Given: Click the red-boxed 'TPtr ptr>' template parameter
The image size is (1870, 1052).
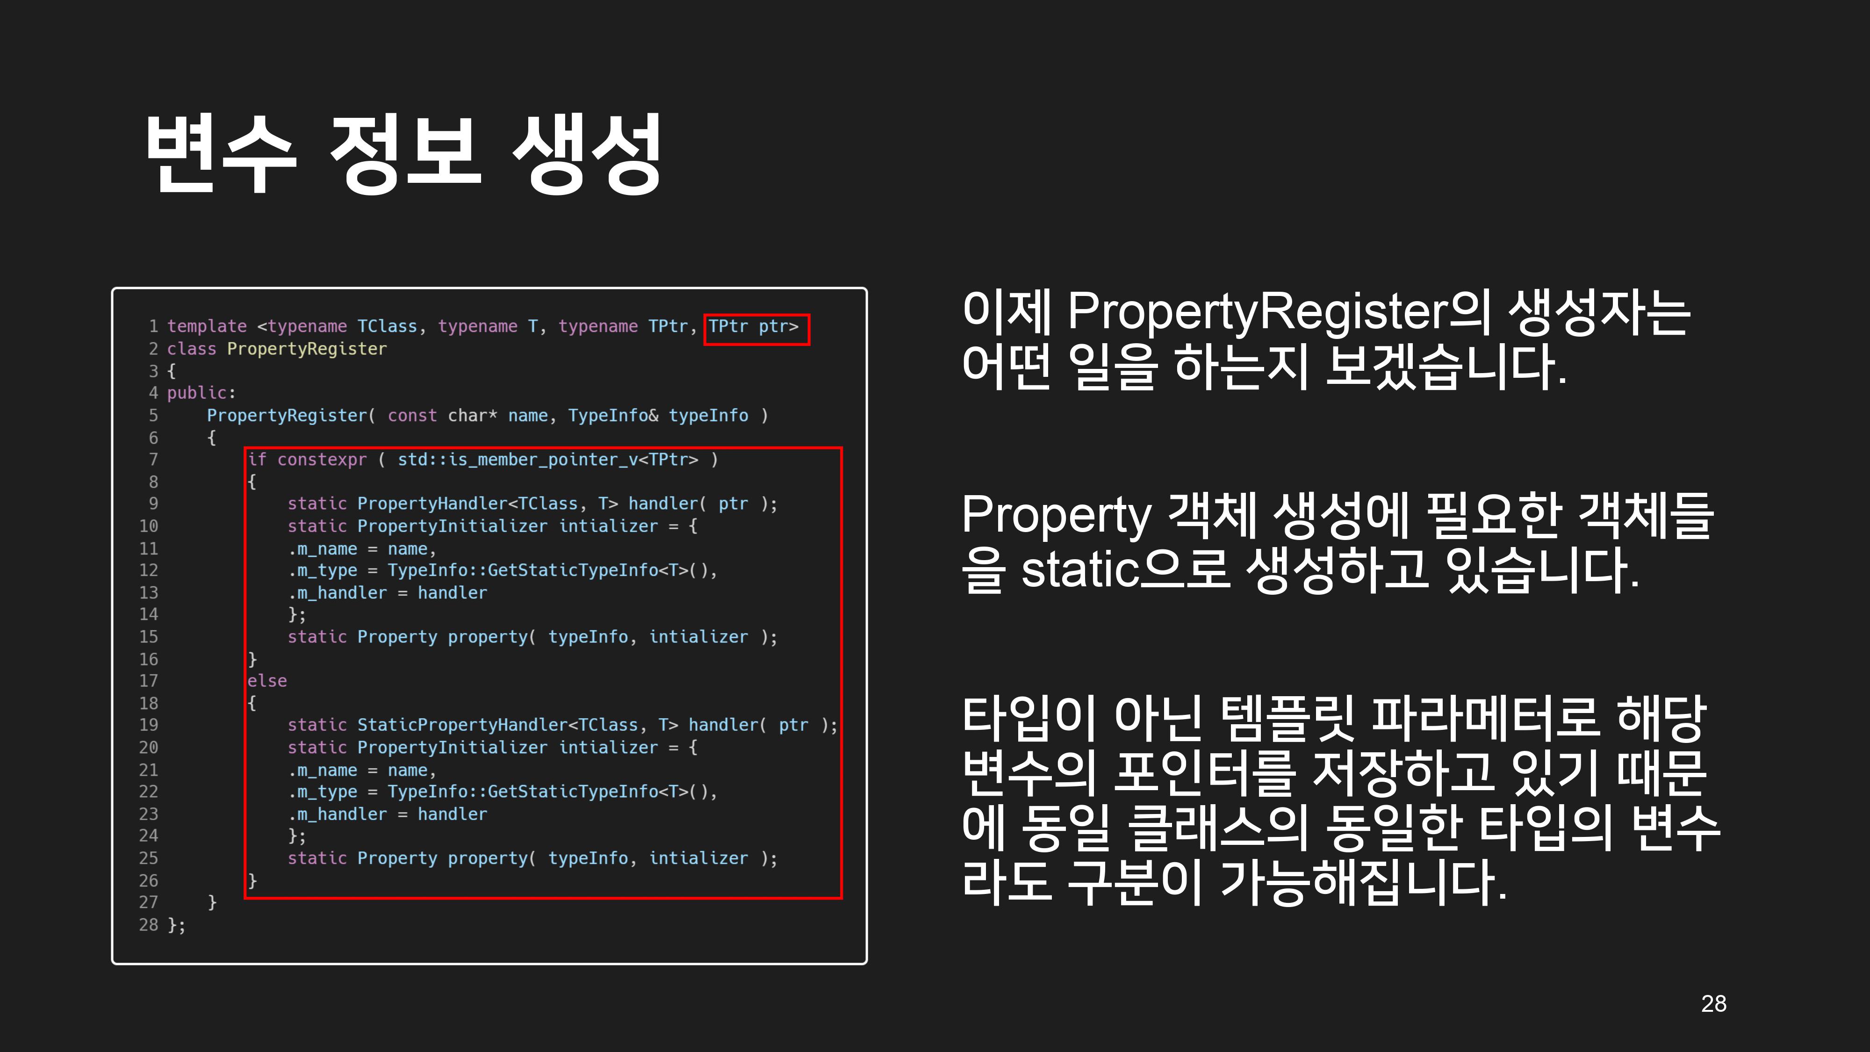Looking at the screenshot, I should (x=755, y=327).
